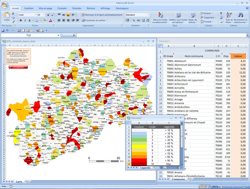The height and width of the screenshot is (189, 250).
Task: Click the Name Box showing F12
Action: click(x=29, y=35)
